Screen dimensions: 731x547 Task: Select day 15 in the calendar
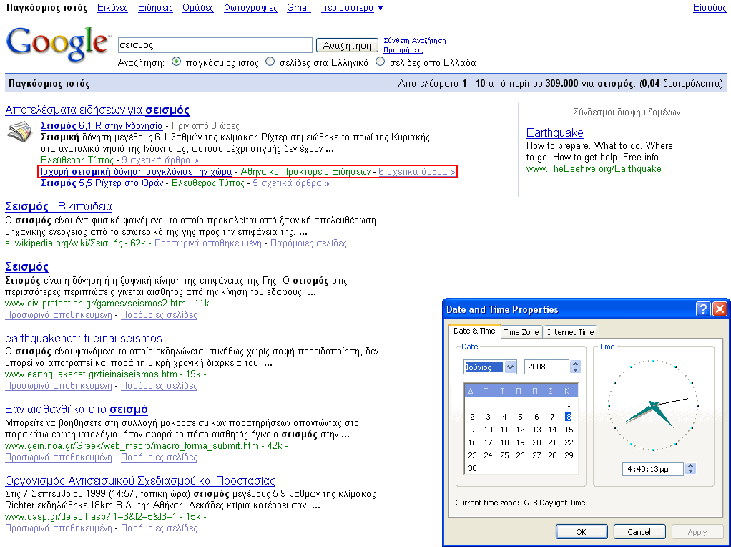click(569, 430)
